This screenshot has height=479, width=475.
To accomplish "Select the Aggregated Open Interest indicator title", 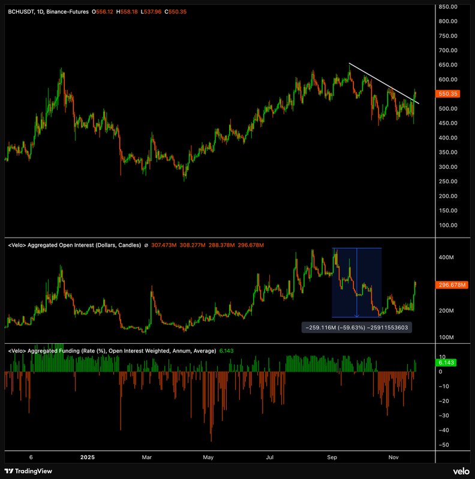I will click(74, 245).
